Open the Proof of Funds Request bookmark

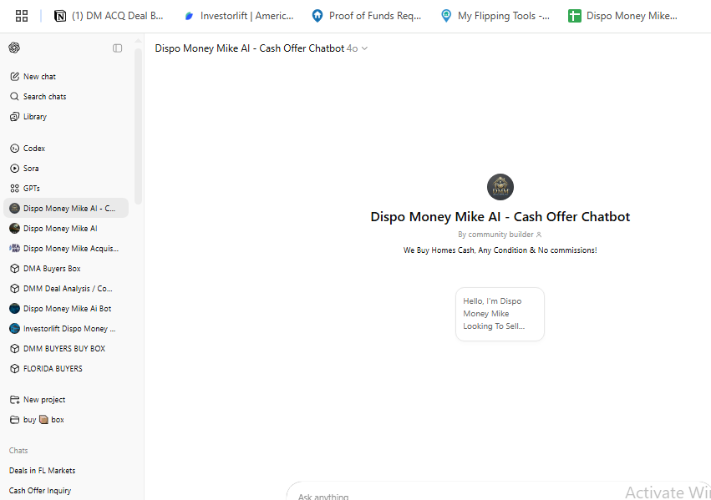coord(367,16)
